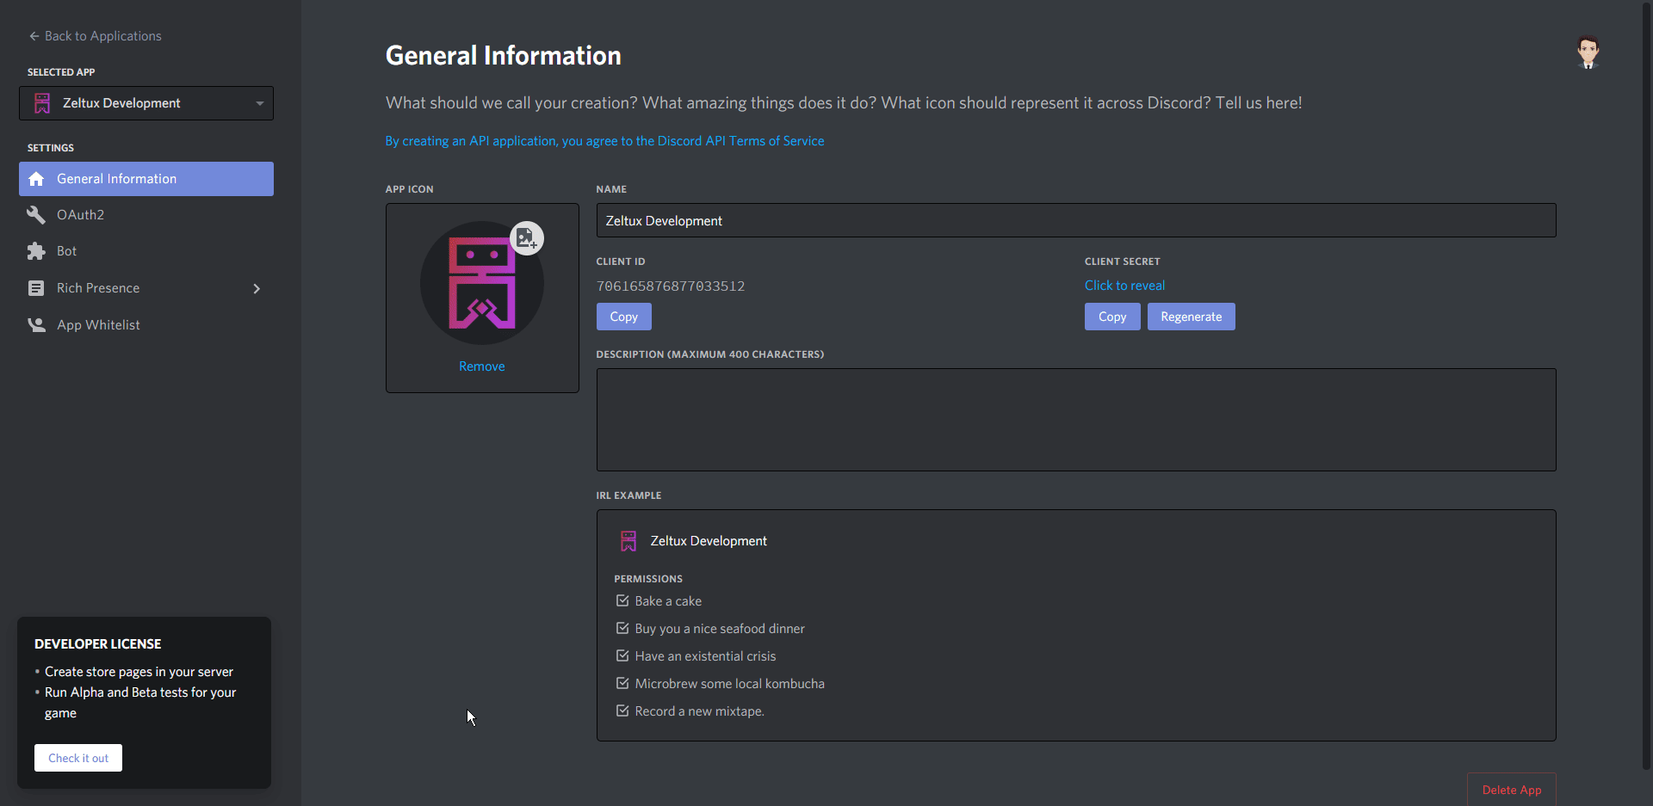The height and width of the screenshot is (806, 1653).
Task: Open the OAuth2 settings page
Action: (x=146, y=215)
